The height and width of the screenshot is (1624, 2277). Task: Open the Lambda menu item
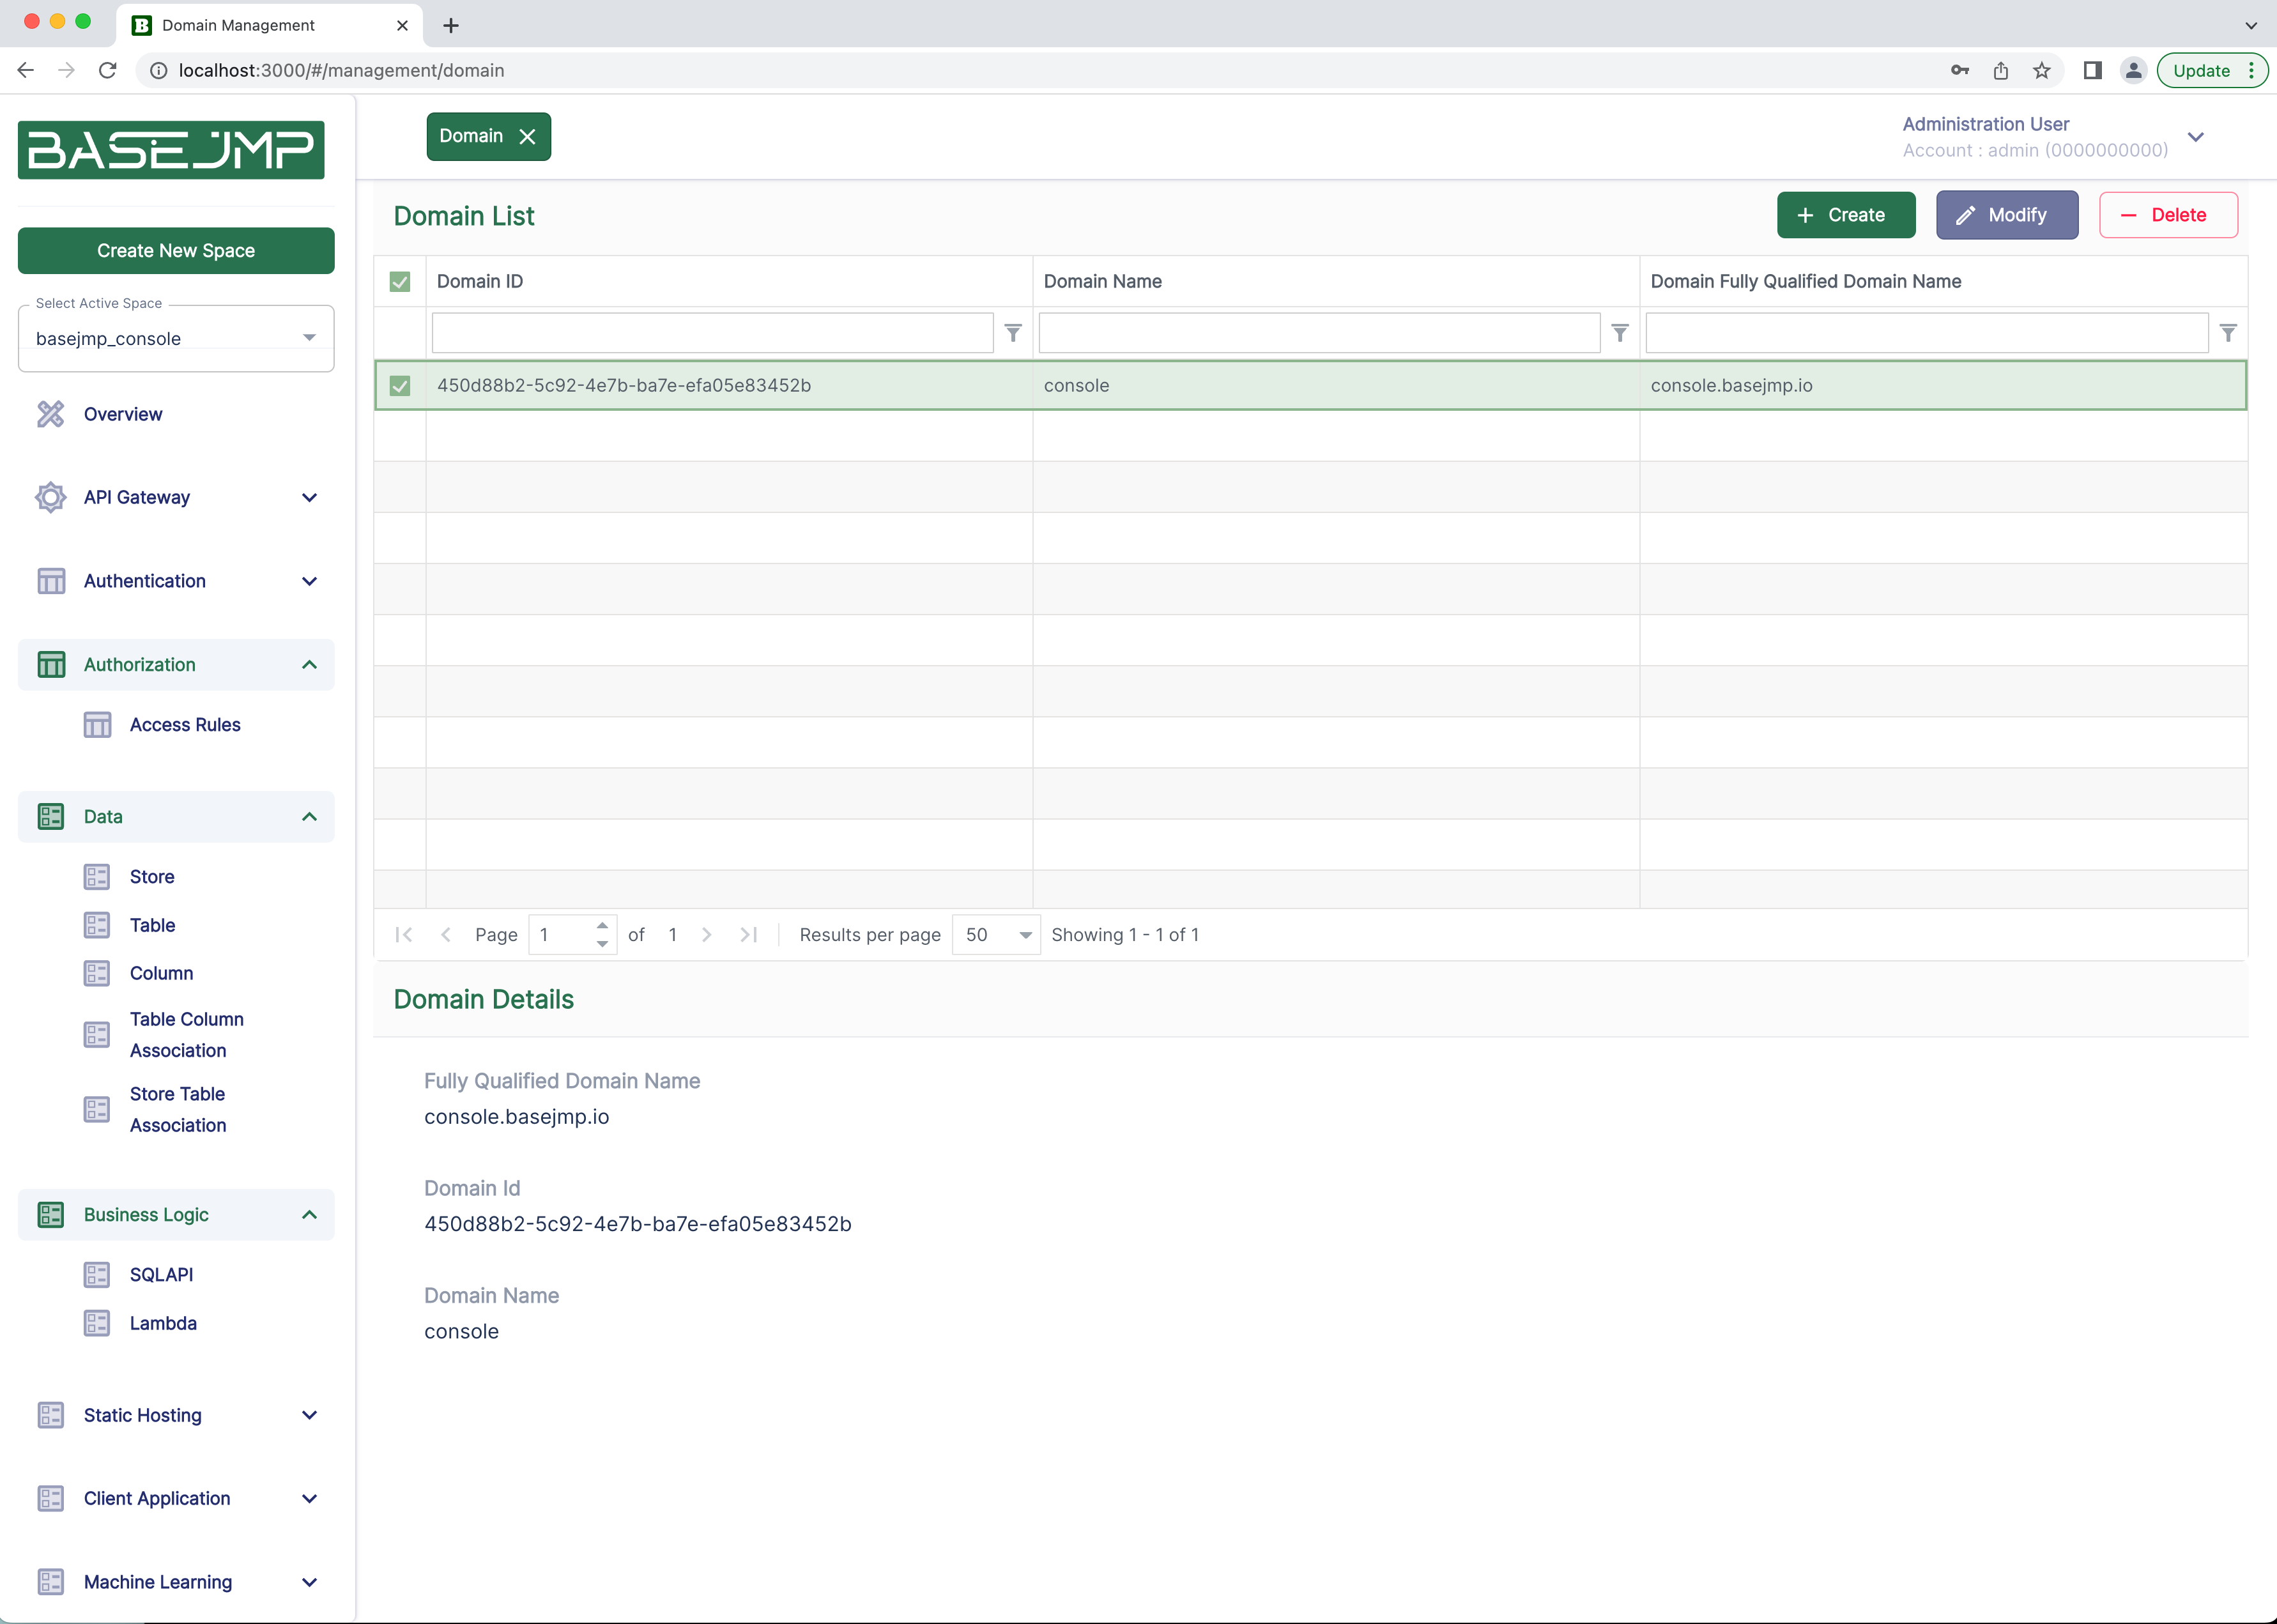click(x=163, y=1323)
